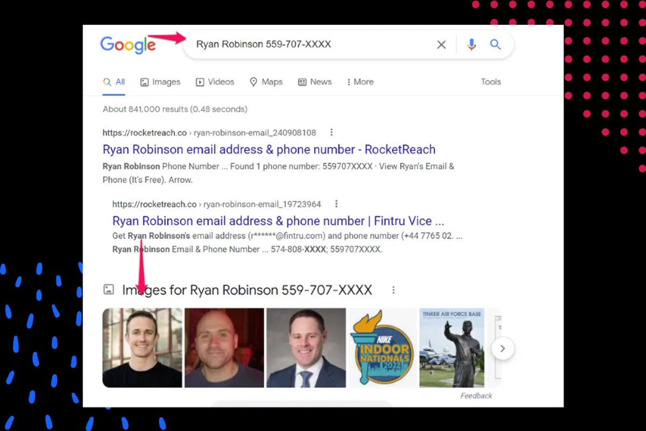Open the Fintru Vice result link
The width and height of the screenshot is (646, 431).
pyautogui.click(x=278, y=221)
